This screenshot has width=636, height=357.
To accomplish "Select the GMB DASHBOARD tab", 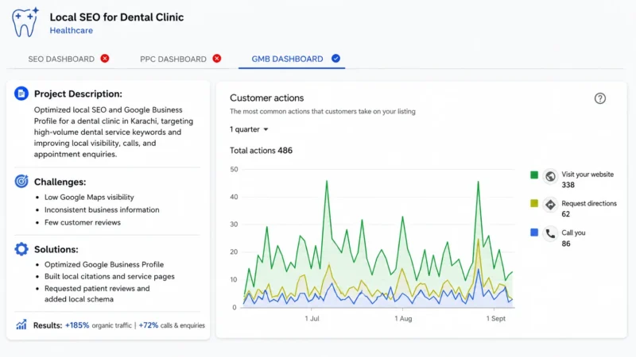I will (x=287, y=59).
